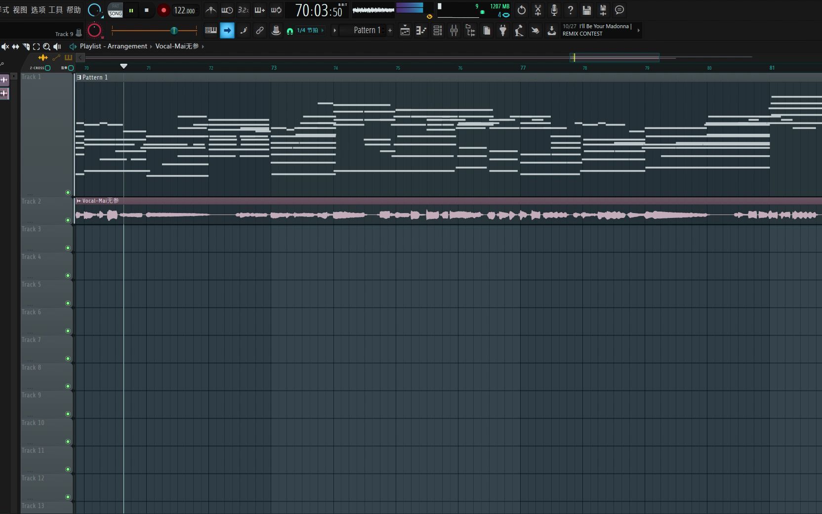The width and height of the screenshot is (822, 514).
Task: Click the arrow next to REMIX CONTEST news
Action: (639, 30)
